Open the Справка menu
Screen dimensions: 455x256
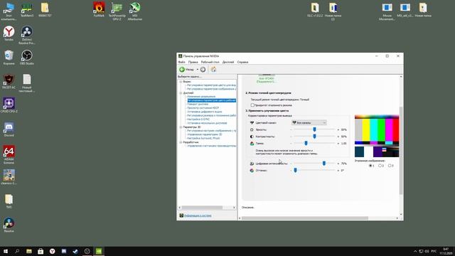(242, 62)
